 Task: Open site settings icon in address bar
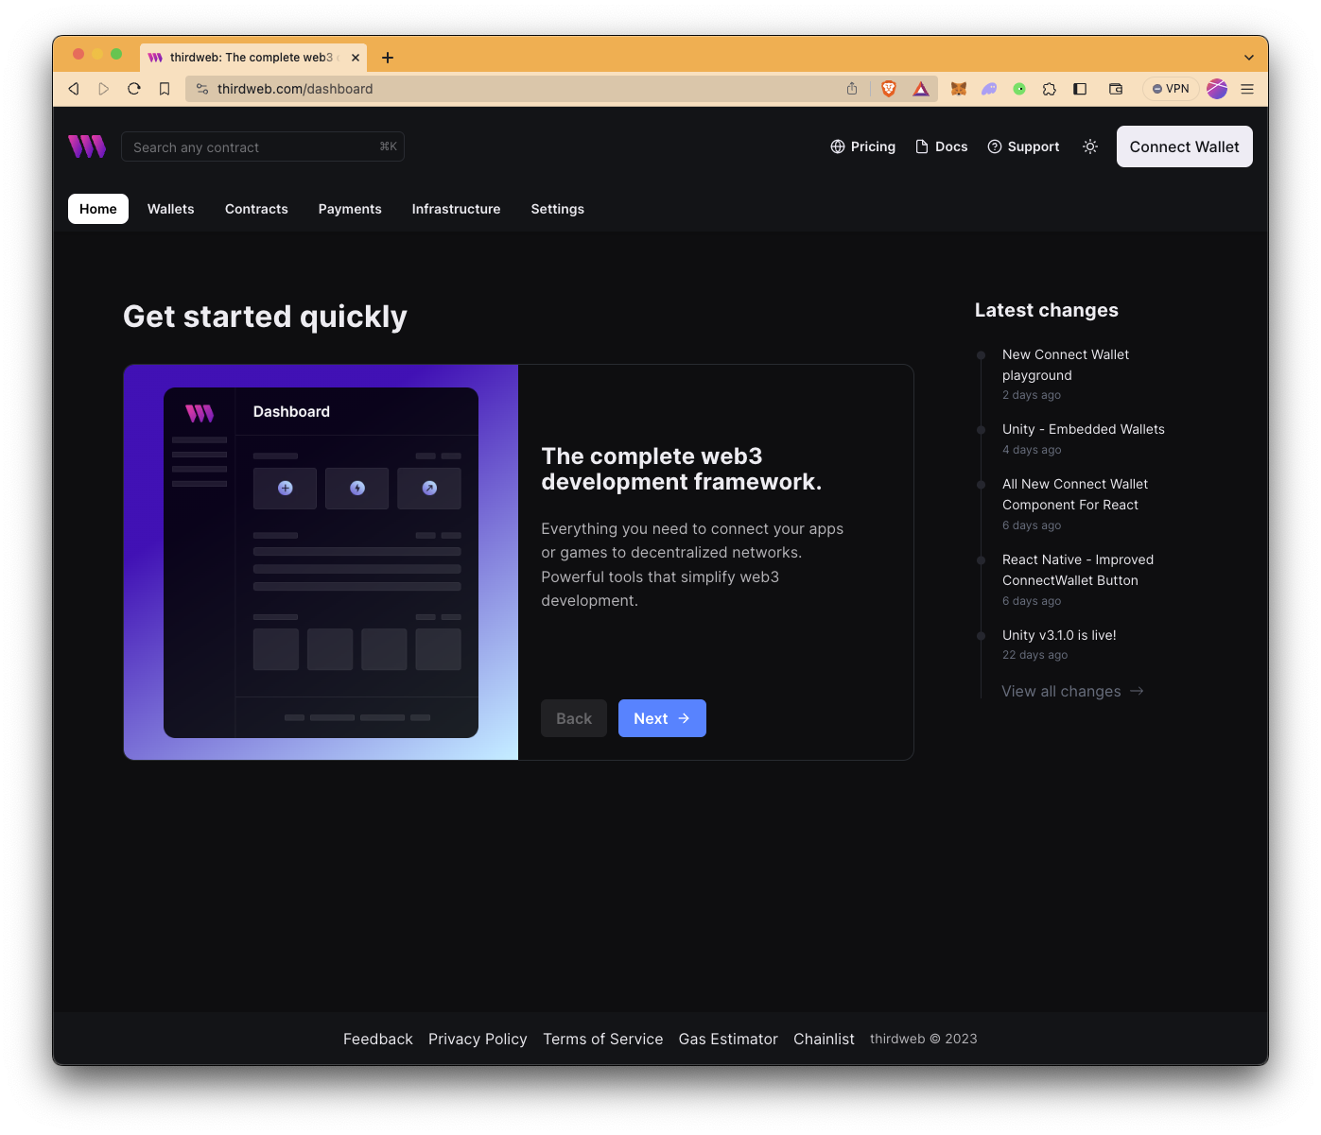(x=202, y=89)
